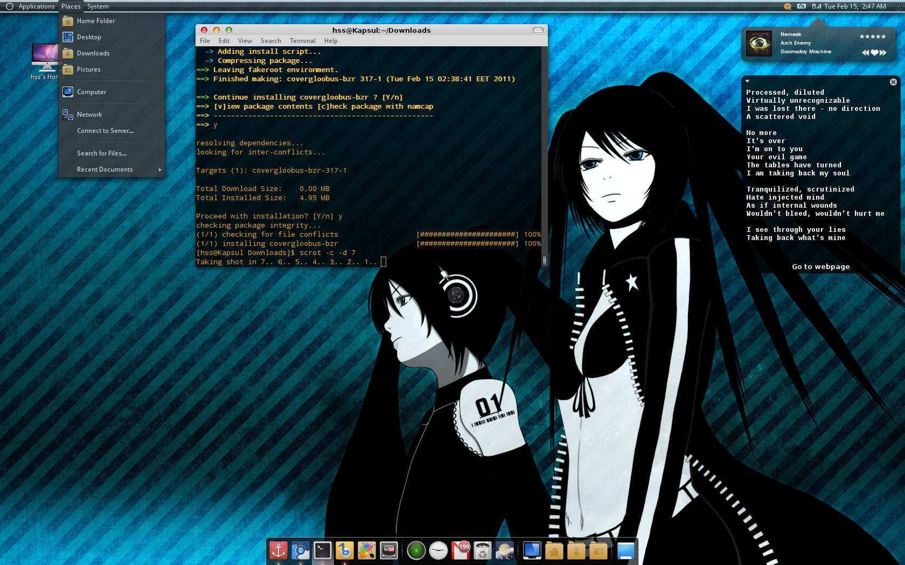Launch Banshee media player from the dock
905x565 pixels.
[x=345, y=550]
